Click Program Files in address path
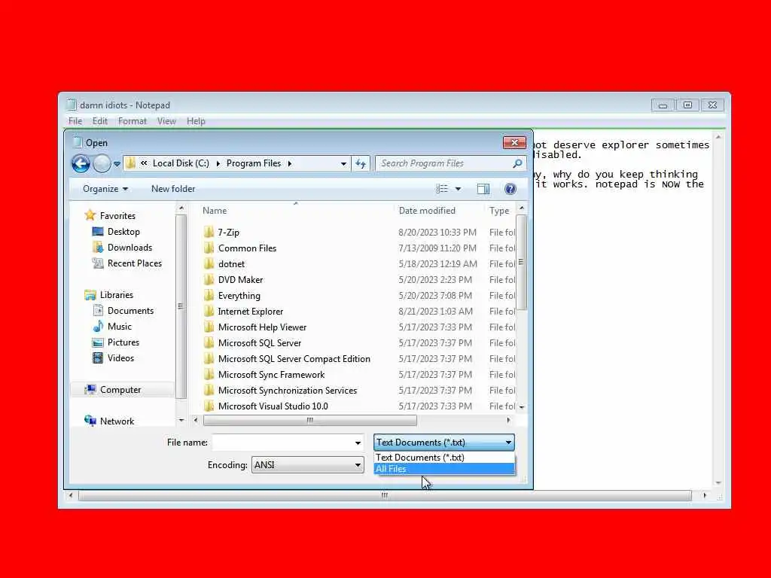Viewport: 771px width, 578px height. [254, 163]
